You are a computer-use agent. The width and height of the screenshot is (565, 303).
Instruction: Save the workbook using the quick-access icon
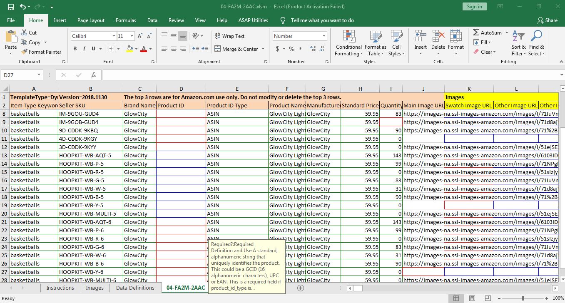tap(11, 7)
